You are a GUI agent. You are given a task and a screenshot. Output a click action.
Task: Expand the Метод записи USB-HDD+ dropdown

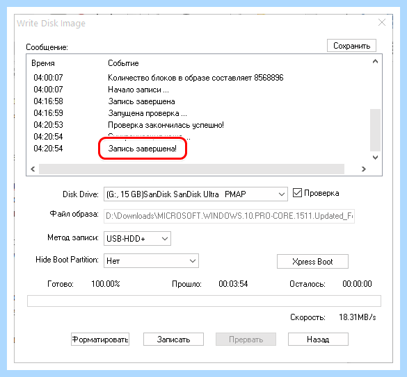point(137,238)
